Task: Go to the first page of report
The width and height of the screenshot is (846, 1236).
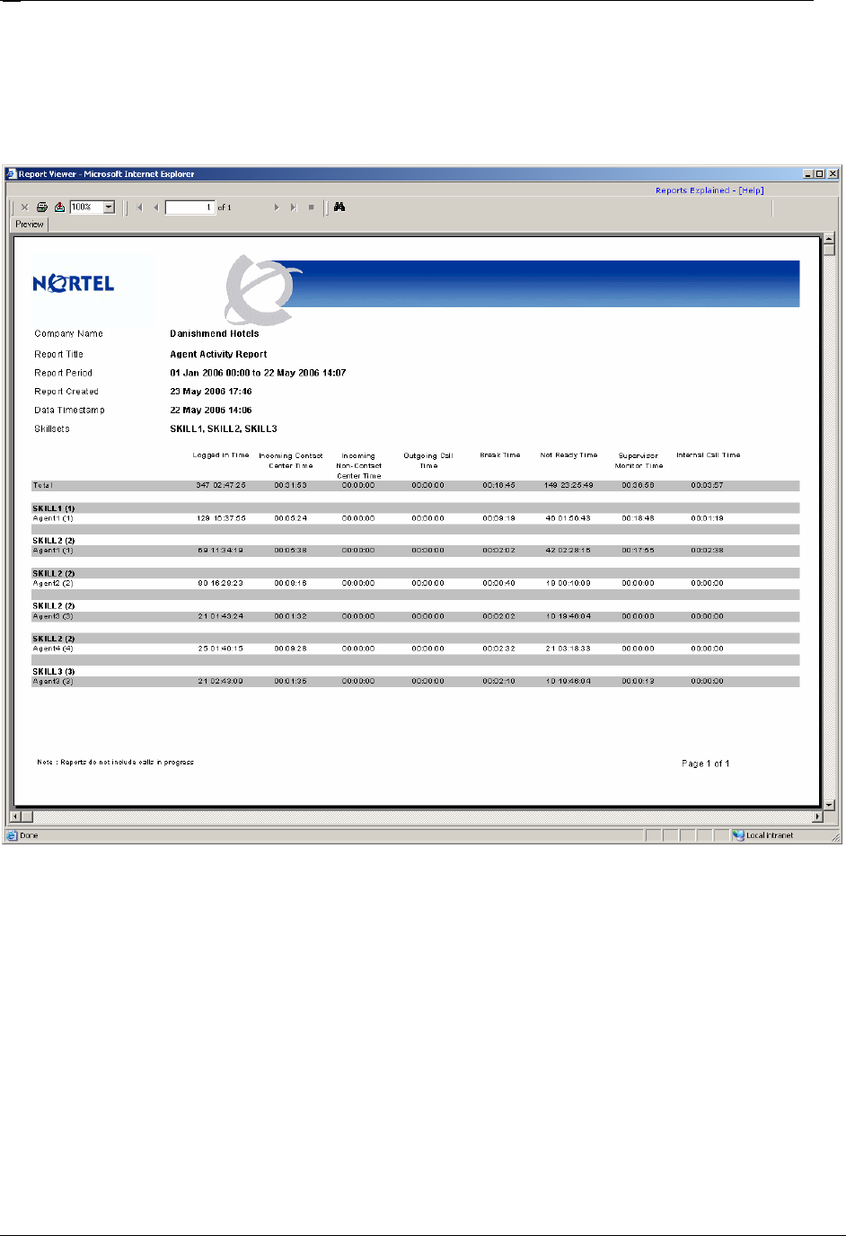Action: (x=139, y=207)
